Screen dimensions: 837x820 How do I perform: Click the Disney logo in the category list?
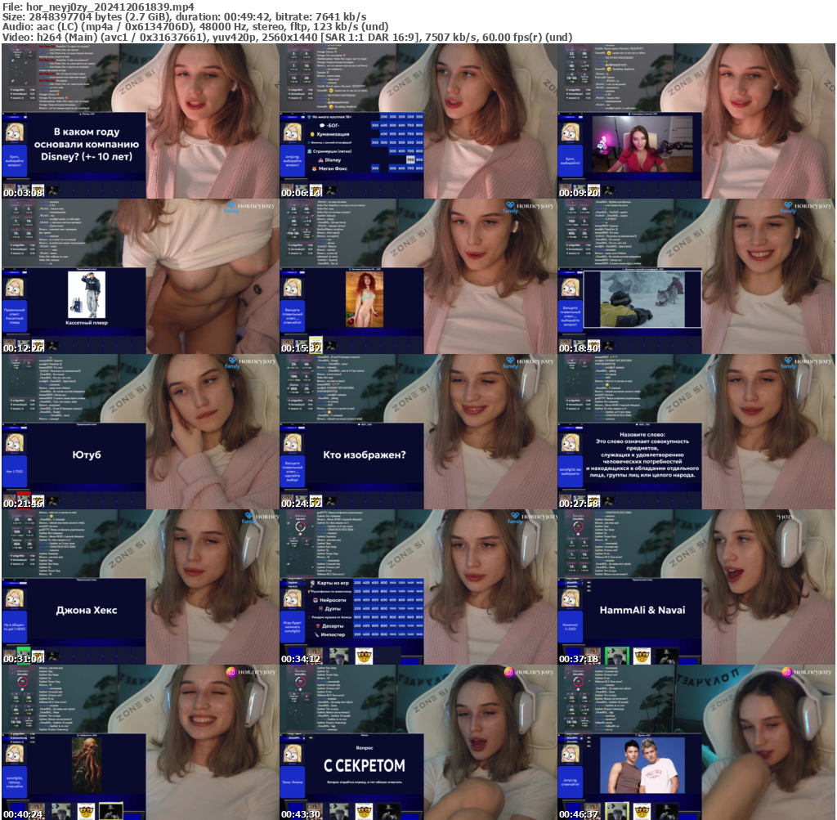320,160
